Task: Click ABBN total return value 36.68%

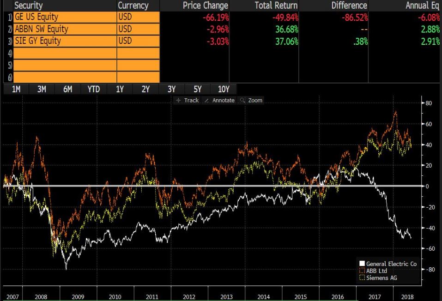Action: pos(287,29)
